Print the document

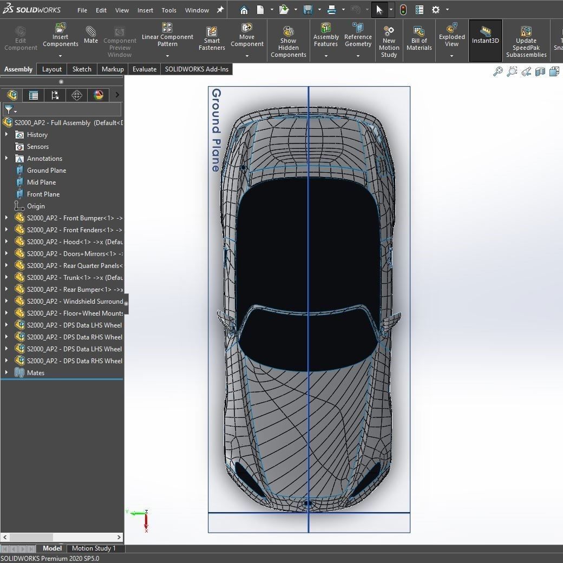point(332,10)
